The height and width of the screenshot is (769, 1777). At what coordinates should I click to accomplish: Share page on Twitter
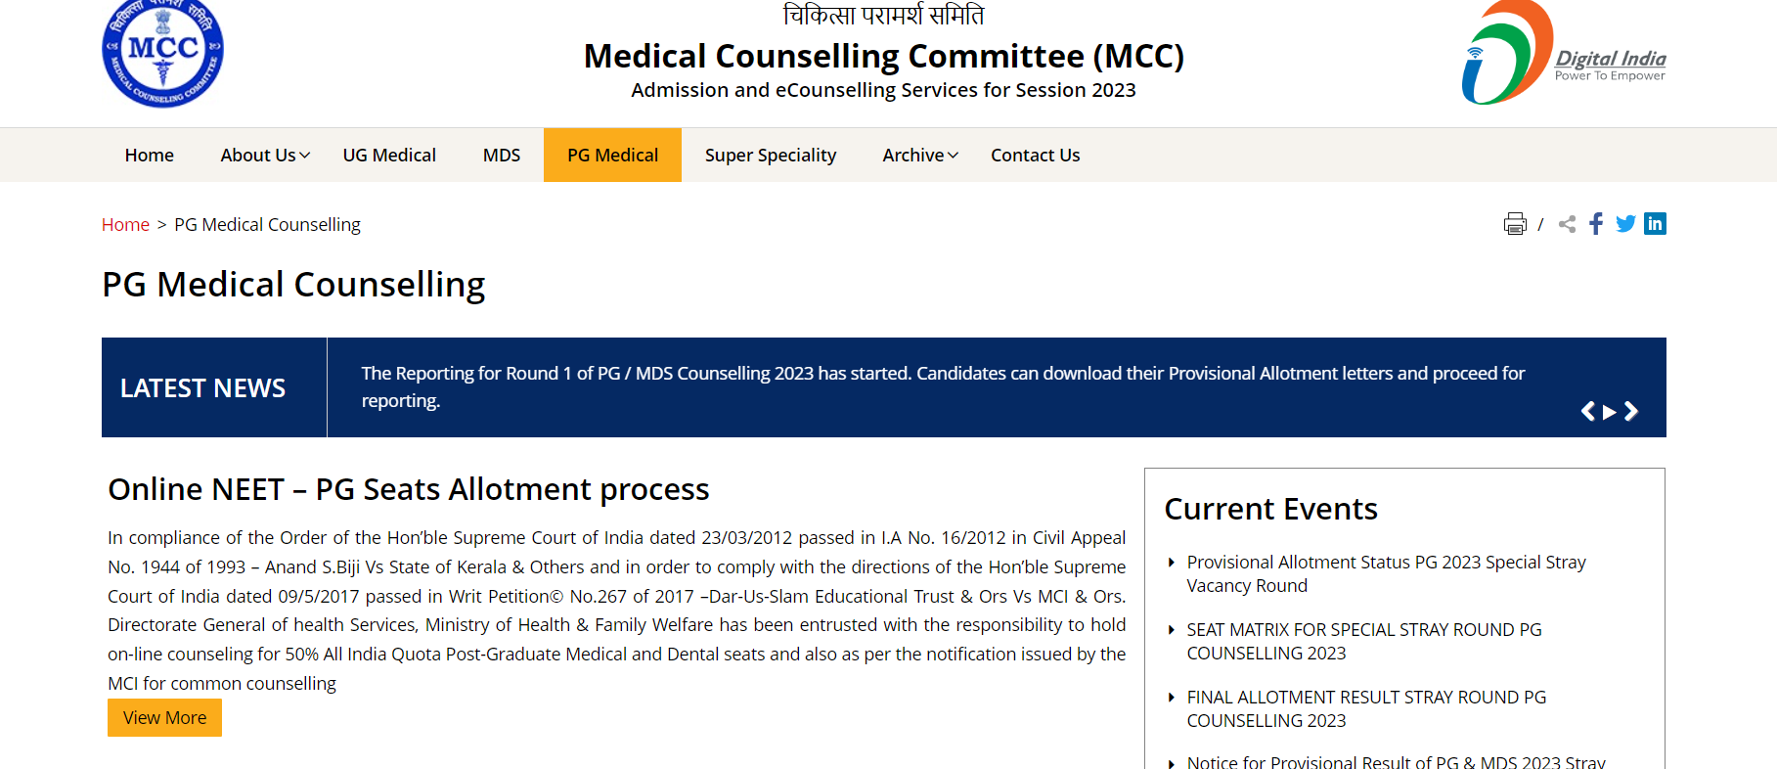click(1625, 224)
